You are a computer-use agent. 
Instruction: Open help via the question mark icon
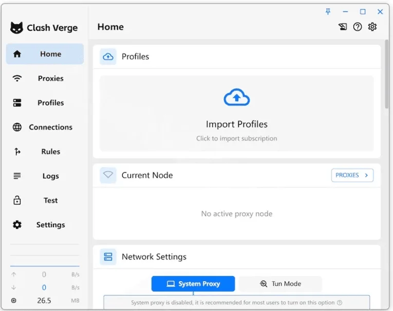[358, 27]
